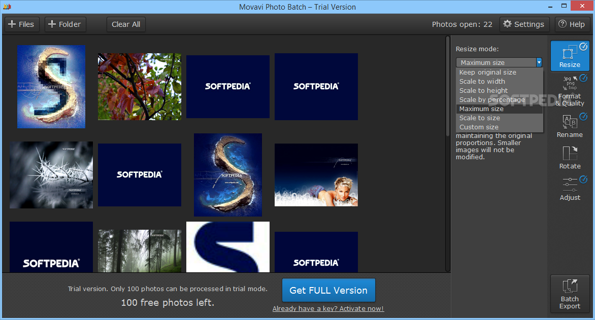This screenshot has width=595, height=320.
Task: Choose Scale to width option
Action: coord(500,81)
